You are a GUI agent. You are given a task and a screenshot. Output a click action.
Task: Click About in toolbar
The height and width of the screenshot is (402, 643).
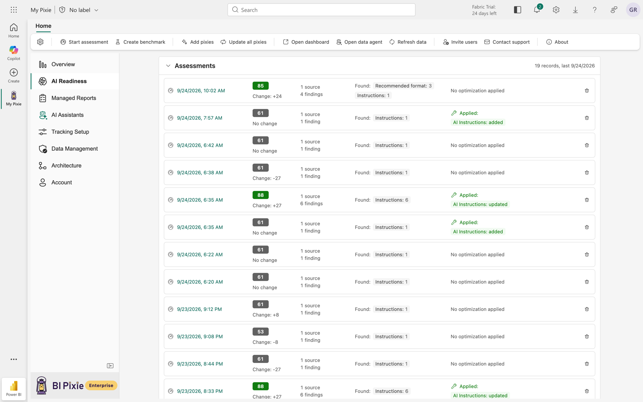(557, 42)
